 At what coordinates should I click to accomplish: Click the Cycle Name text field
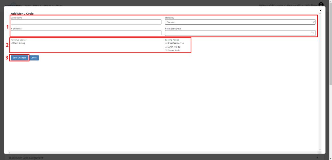tap(86, 22)
